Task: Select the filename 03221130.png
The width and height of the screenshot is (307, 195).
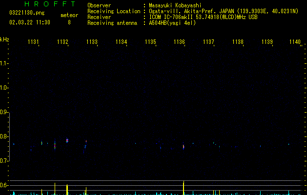Action: [x=27, y=13]
